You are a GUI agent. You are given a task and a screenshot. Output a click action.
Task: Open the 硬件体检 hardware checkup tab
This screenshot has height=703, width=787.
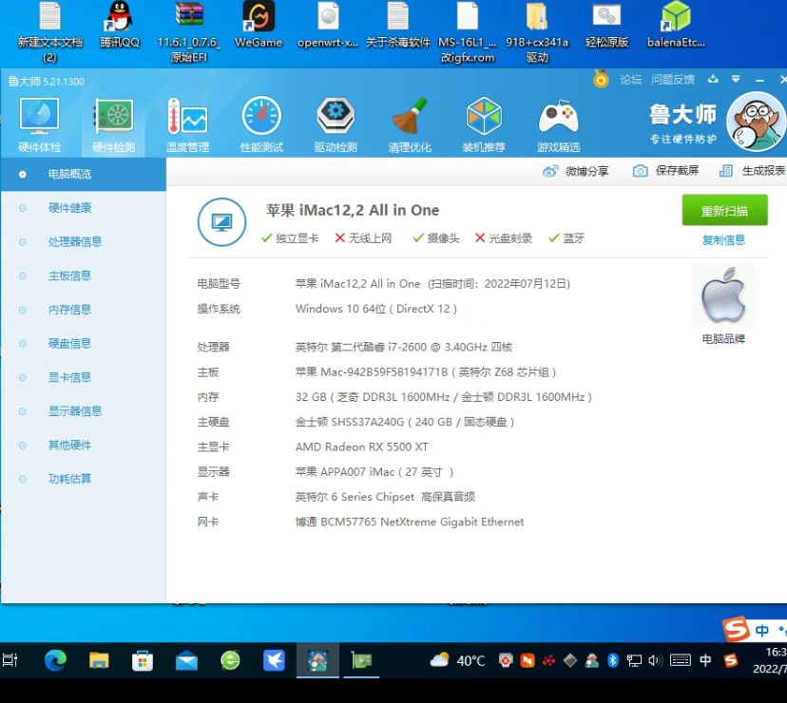pos(39,125)
